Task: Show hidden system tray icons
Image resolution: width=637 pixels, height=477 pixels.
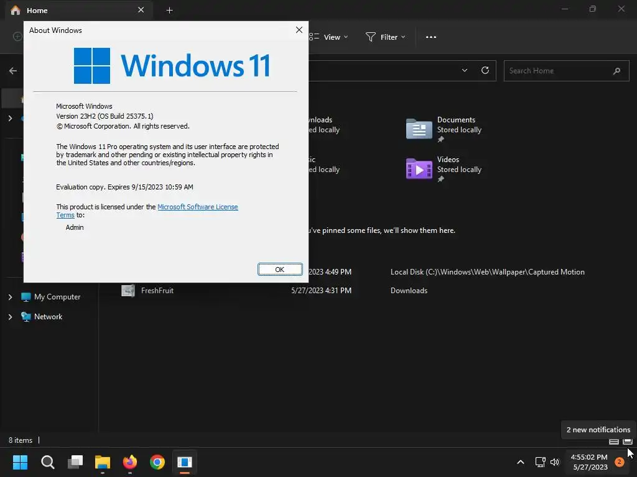Action: [x=521, y=462]
